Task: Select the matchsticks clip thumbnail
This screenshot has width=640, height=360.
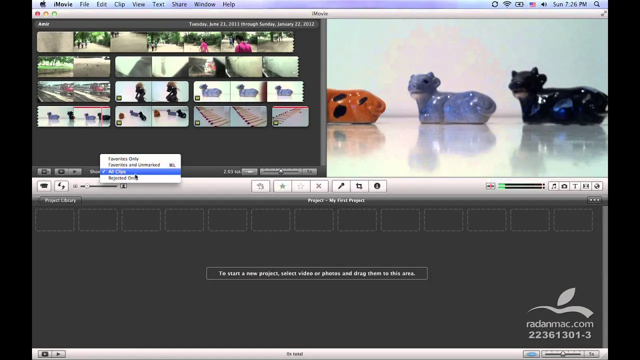Action: pyautogui.click(x=230, y=116)
